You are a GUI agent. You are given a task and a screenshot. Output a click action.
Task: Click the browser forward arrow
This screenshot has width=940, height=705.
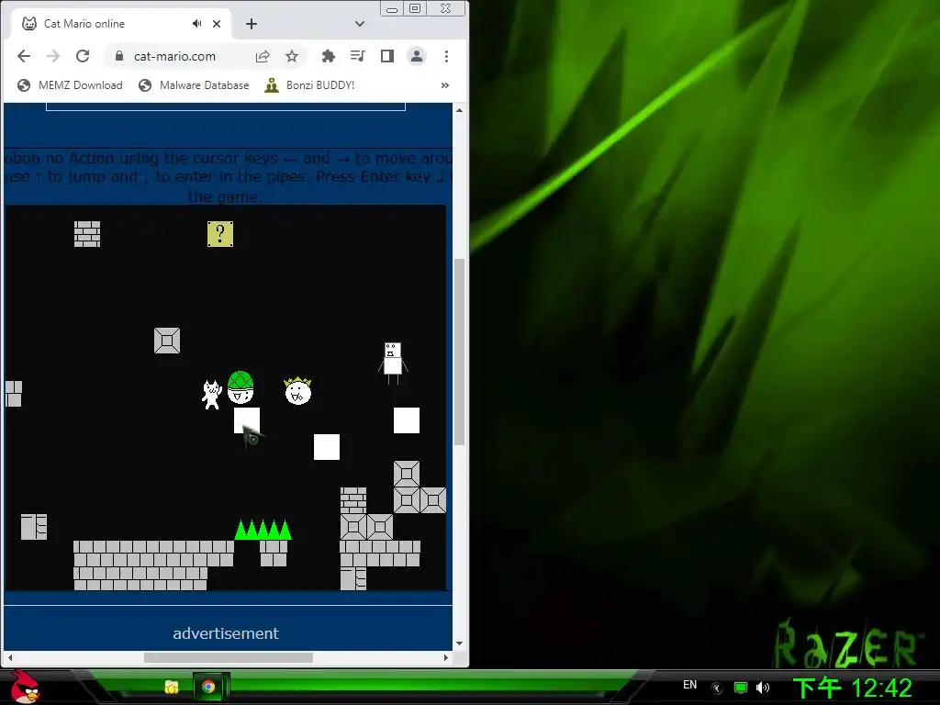coord(53,56)
